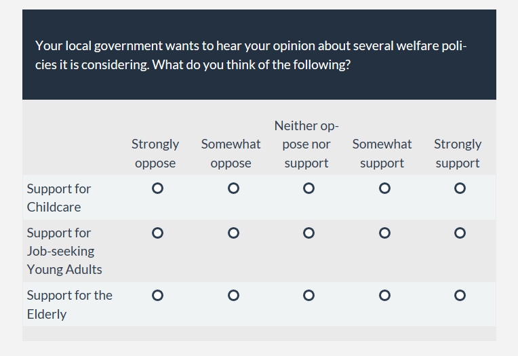Choose Somewhat oppose for Elderly support
Image resolution: width=518 pixels, height=356 pixels.
233,296
